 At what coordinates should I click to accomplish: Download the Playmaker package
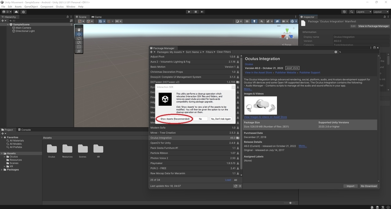pos(238,163)
